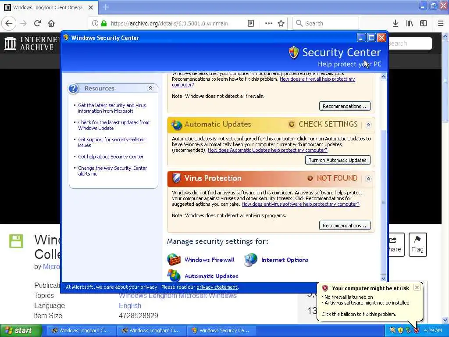Open Automatic Updates settings link
This screenshot has height=337, width=449.
211,276
